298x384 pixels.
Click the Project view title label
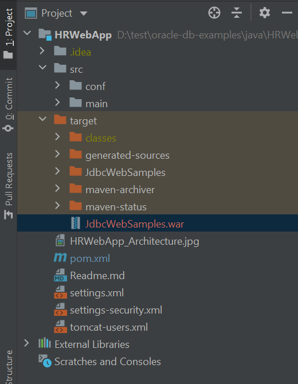click(x=57, y=13)
